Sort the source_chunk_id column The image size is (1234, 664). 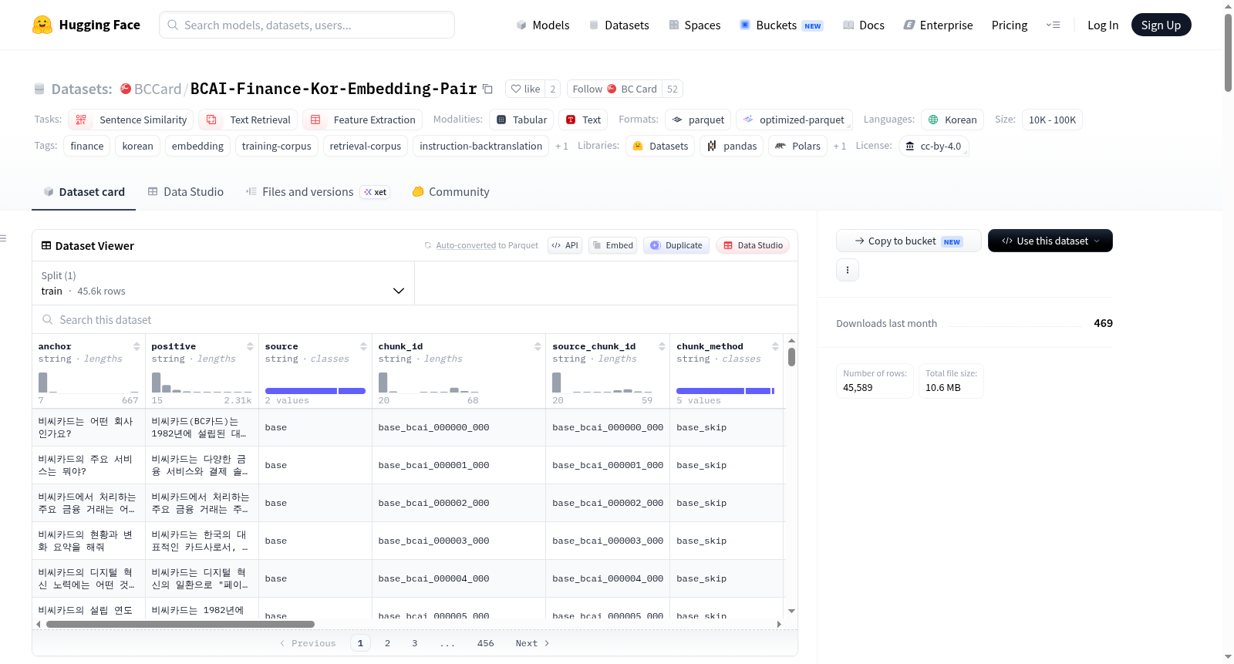(x=662, y=346)
